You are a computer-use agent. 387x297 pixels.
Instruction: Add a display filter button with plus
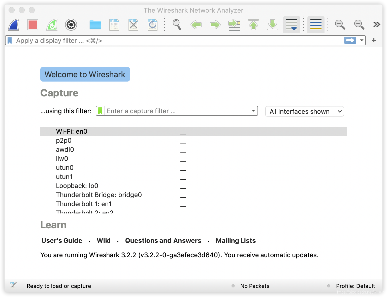click(374, 40)
